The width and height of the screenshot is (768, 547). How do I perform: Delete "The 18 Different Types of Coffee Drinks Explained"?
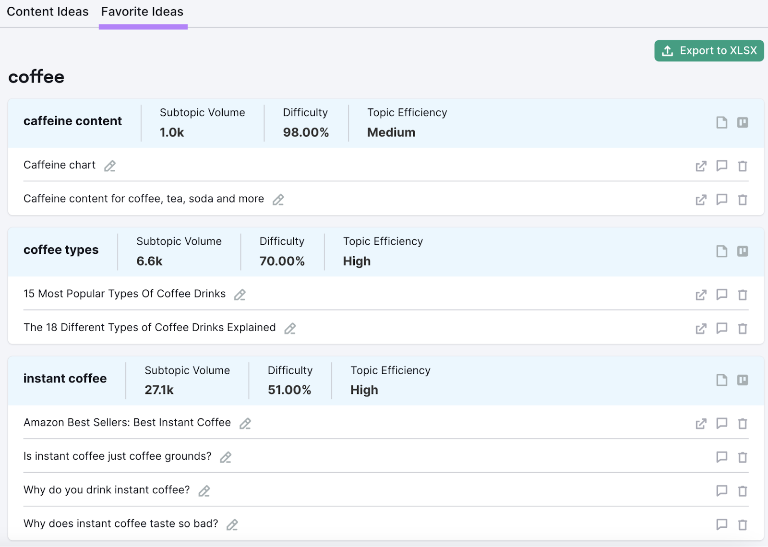(x=743, y=329)
